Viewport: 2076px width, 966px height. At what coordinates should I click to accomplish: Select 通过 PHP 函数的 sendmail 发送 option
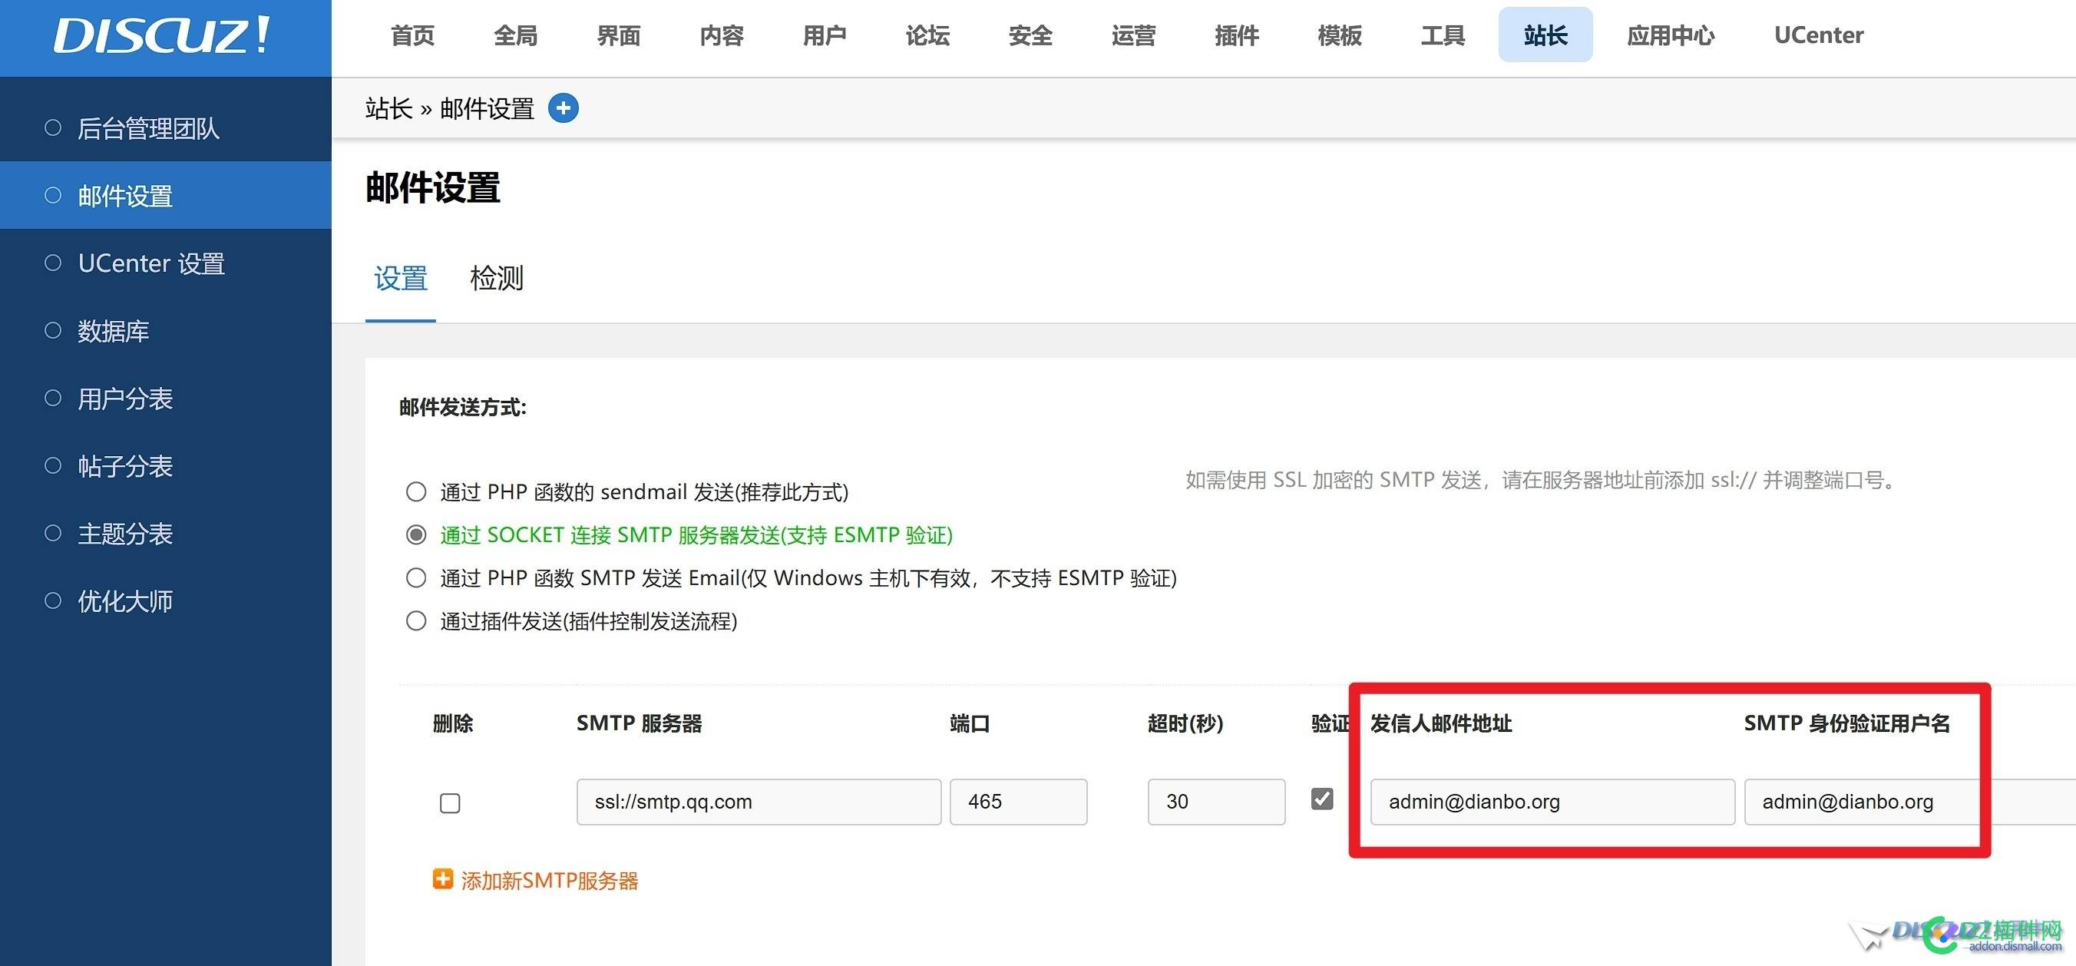(416, 491)
